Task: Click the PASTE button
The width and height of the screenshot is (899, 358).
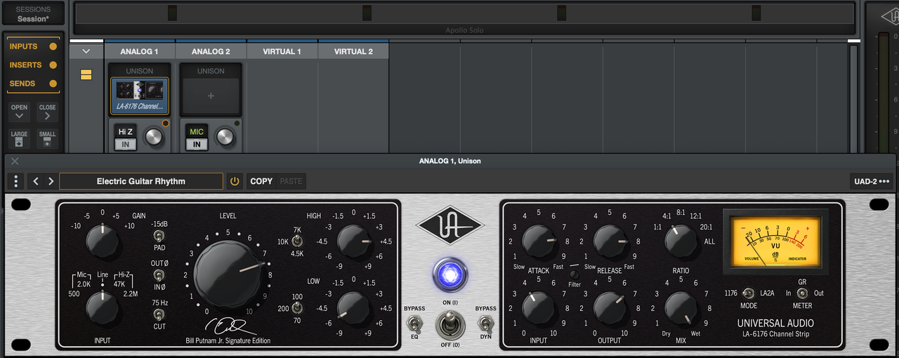Action: tap(291, 181)
